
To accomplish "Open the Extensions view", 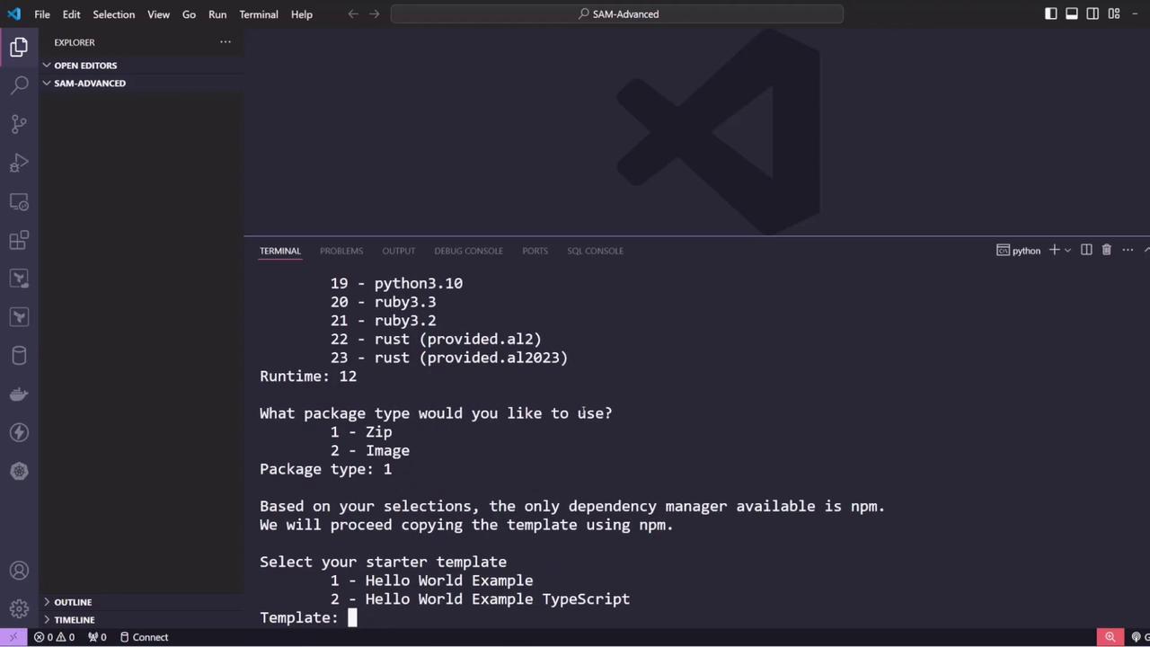I will (x=19, y=240).
